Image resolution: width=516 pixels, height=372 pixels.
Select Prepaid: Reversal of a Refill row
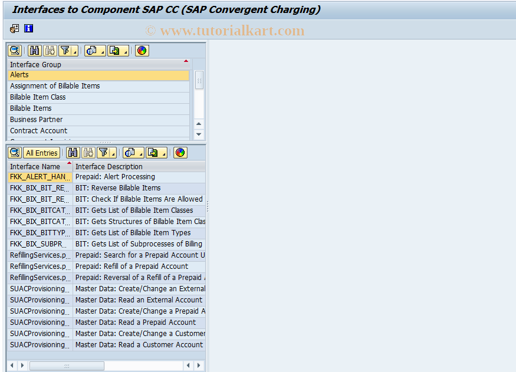pyautogui.click(x=140, y=278)
